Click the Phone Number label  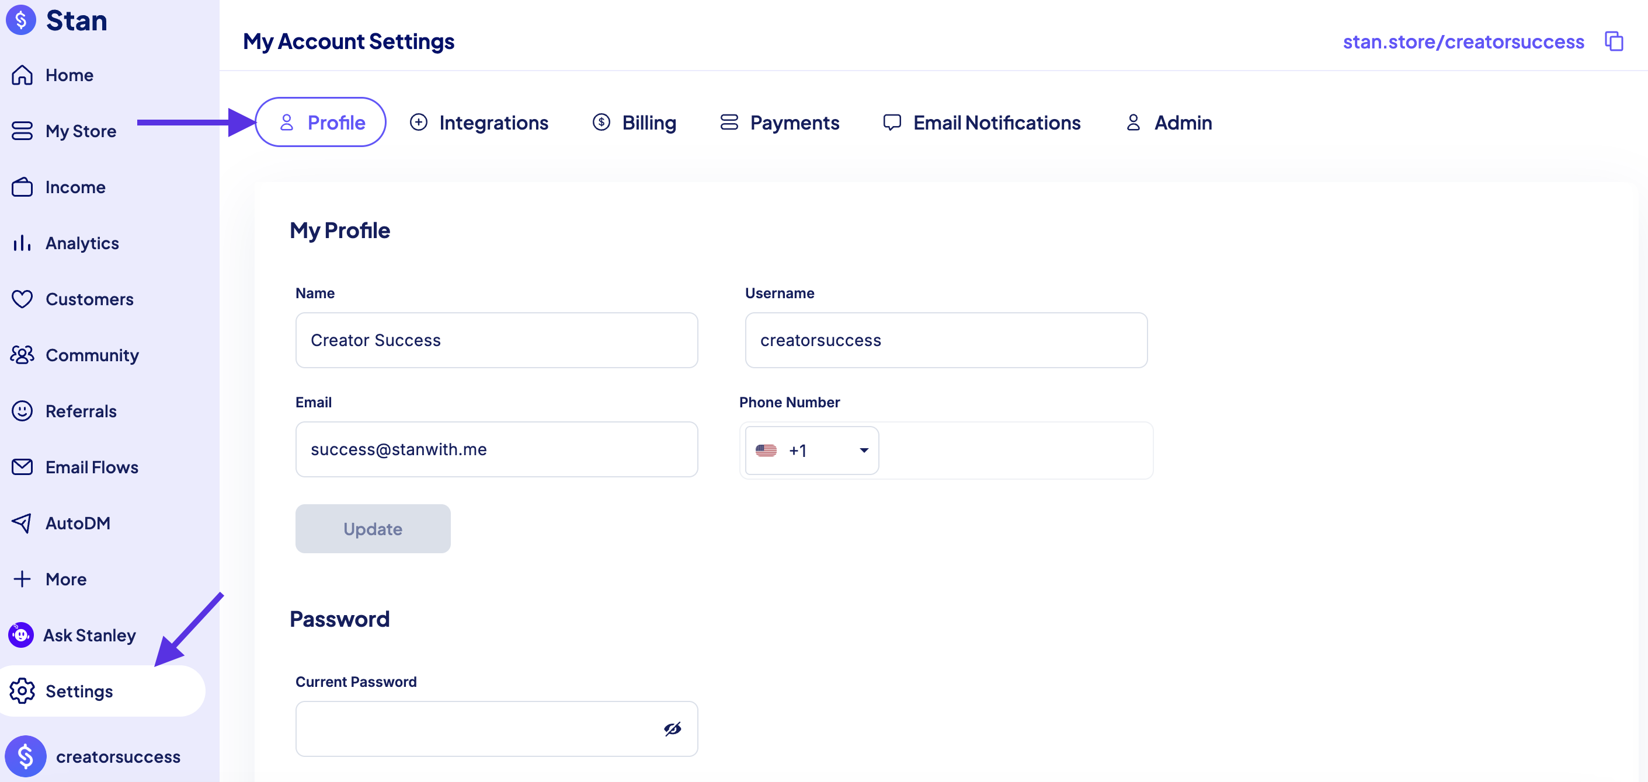(x=790, y=402)
